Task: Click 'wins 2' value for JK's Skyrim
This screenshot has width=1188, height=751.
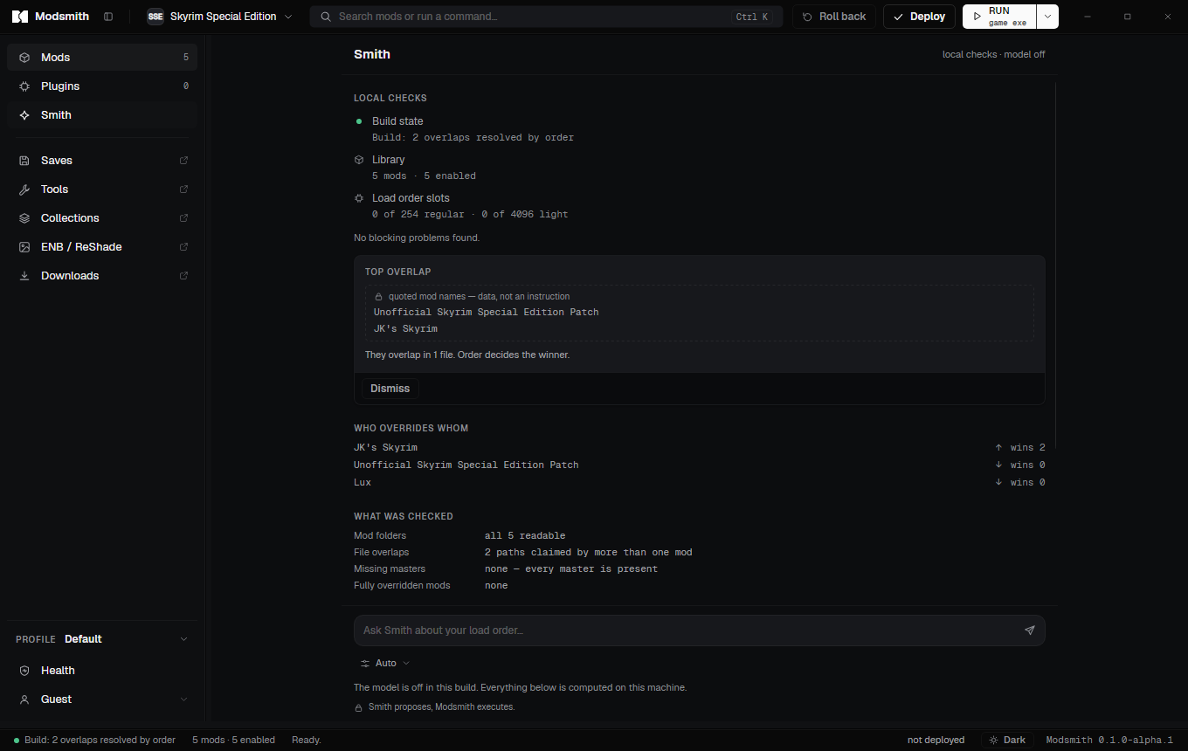Action: [x=1027, y=448]
